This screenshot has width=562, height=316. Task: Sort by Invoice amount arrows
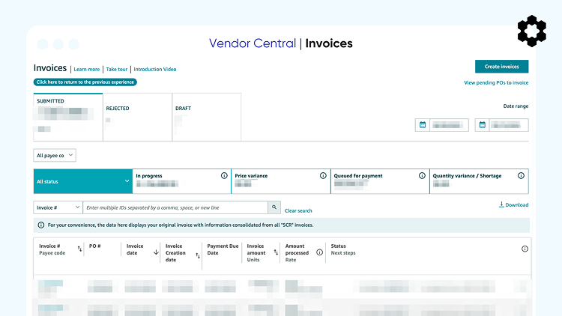(276, 252)
